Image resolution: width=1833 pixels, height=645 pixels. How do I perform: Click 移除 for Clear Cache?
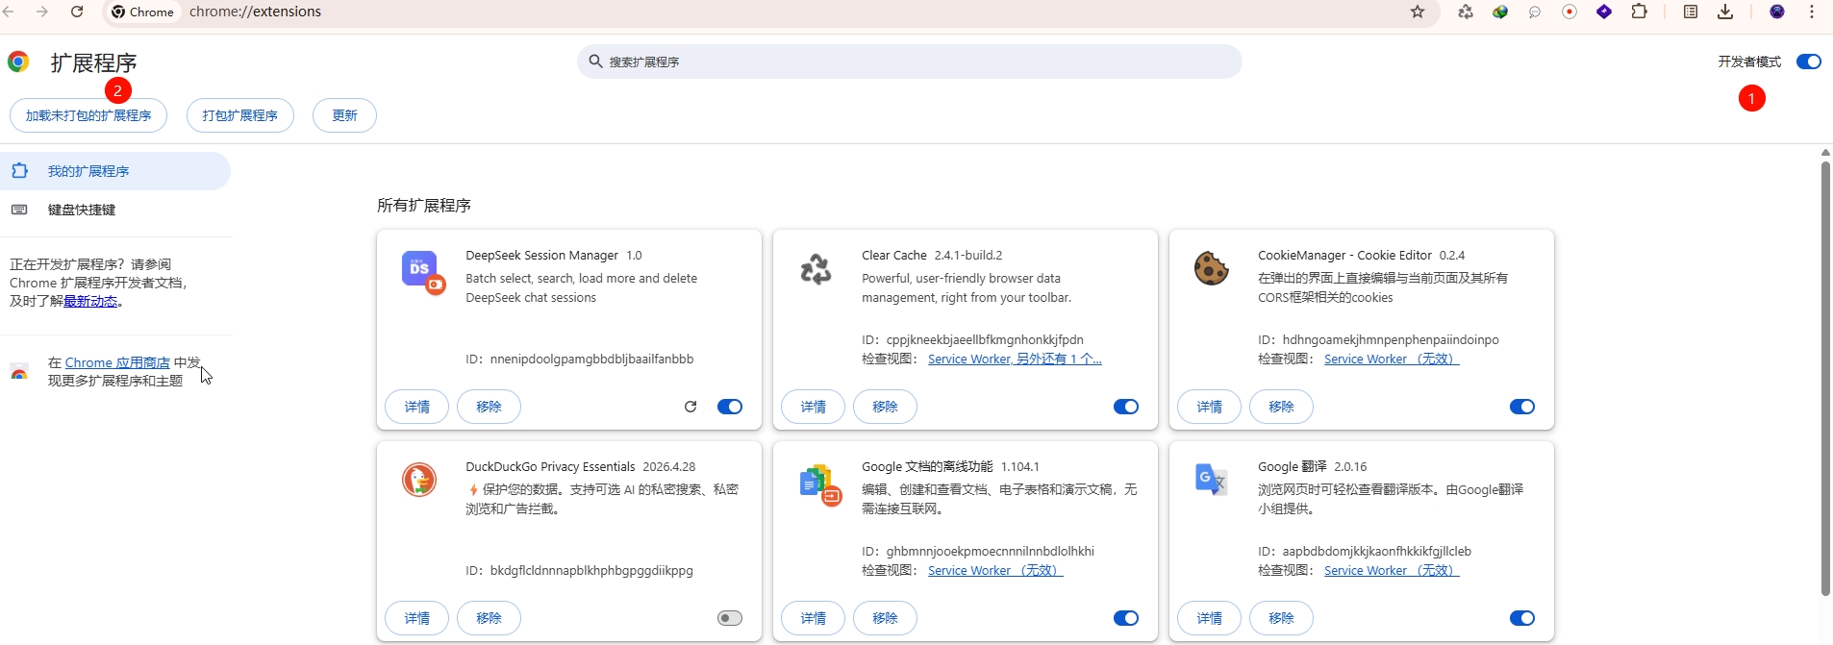885,407
